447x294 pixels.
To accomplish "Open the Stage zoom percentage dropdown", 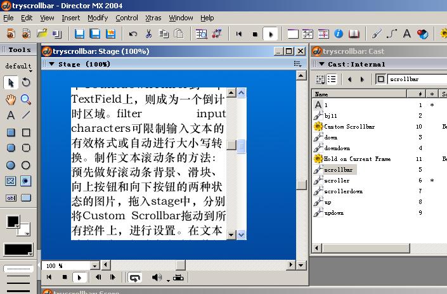I will coord(95,266).
